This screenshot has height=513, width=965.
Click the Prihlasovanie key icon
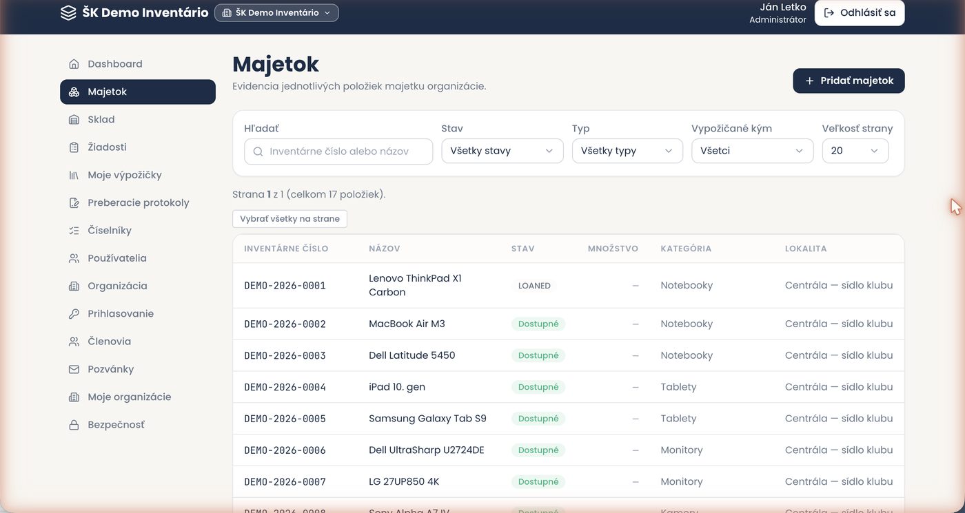coord(74,314)
